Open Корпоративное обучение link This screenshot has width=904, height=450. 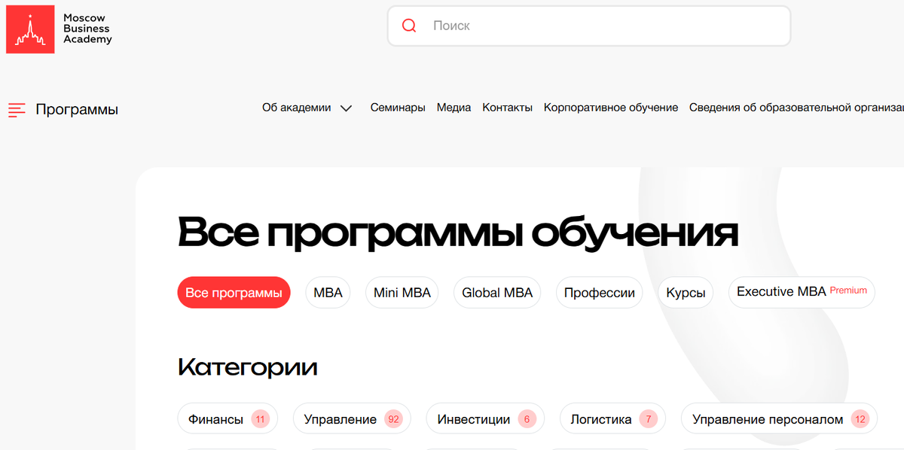611,108
